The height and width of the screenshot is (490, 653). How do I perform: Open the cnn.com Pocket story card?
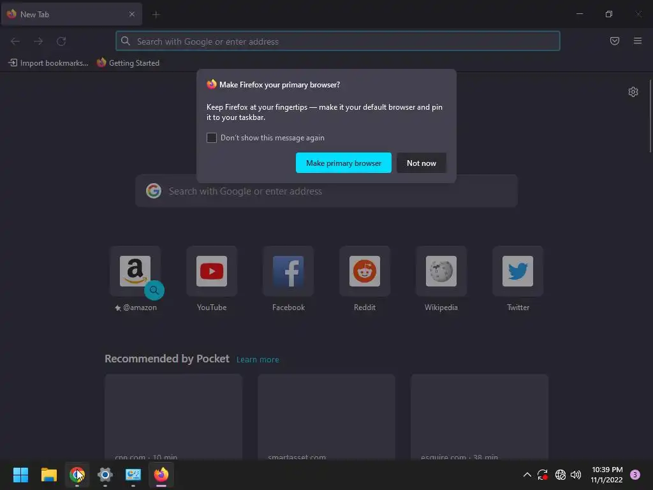(173, 417)
